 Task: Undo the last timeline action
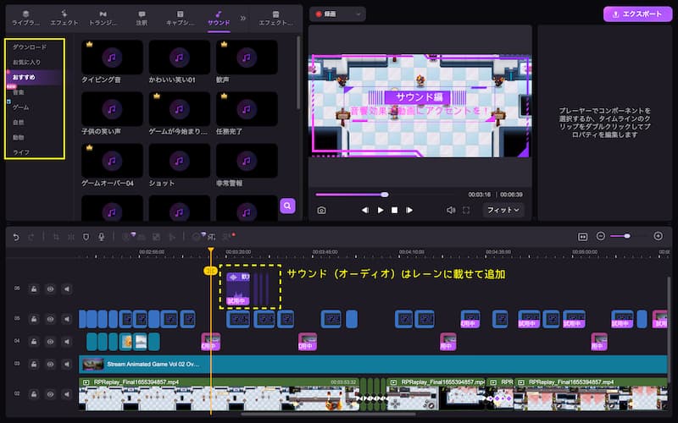click(16, 237)
